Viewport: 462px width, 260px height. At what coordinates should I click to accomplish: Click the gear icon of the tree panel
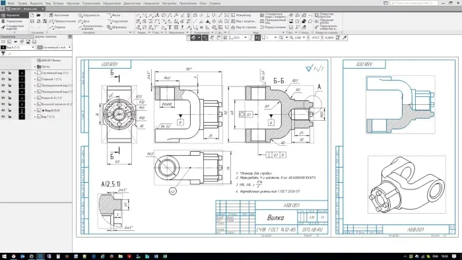(70, 37)
